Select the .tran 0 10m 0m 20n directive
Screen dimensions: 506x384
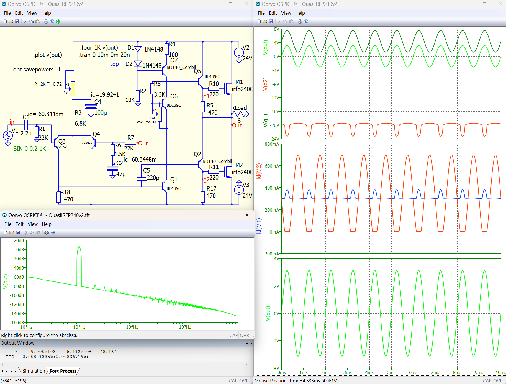coord(104,55)
